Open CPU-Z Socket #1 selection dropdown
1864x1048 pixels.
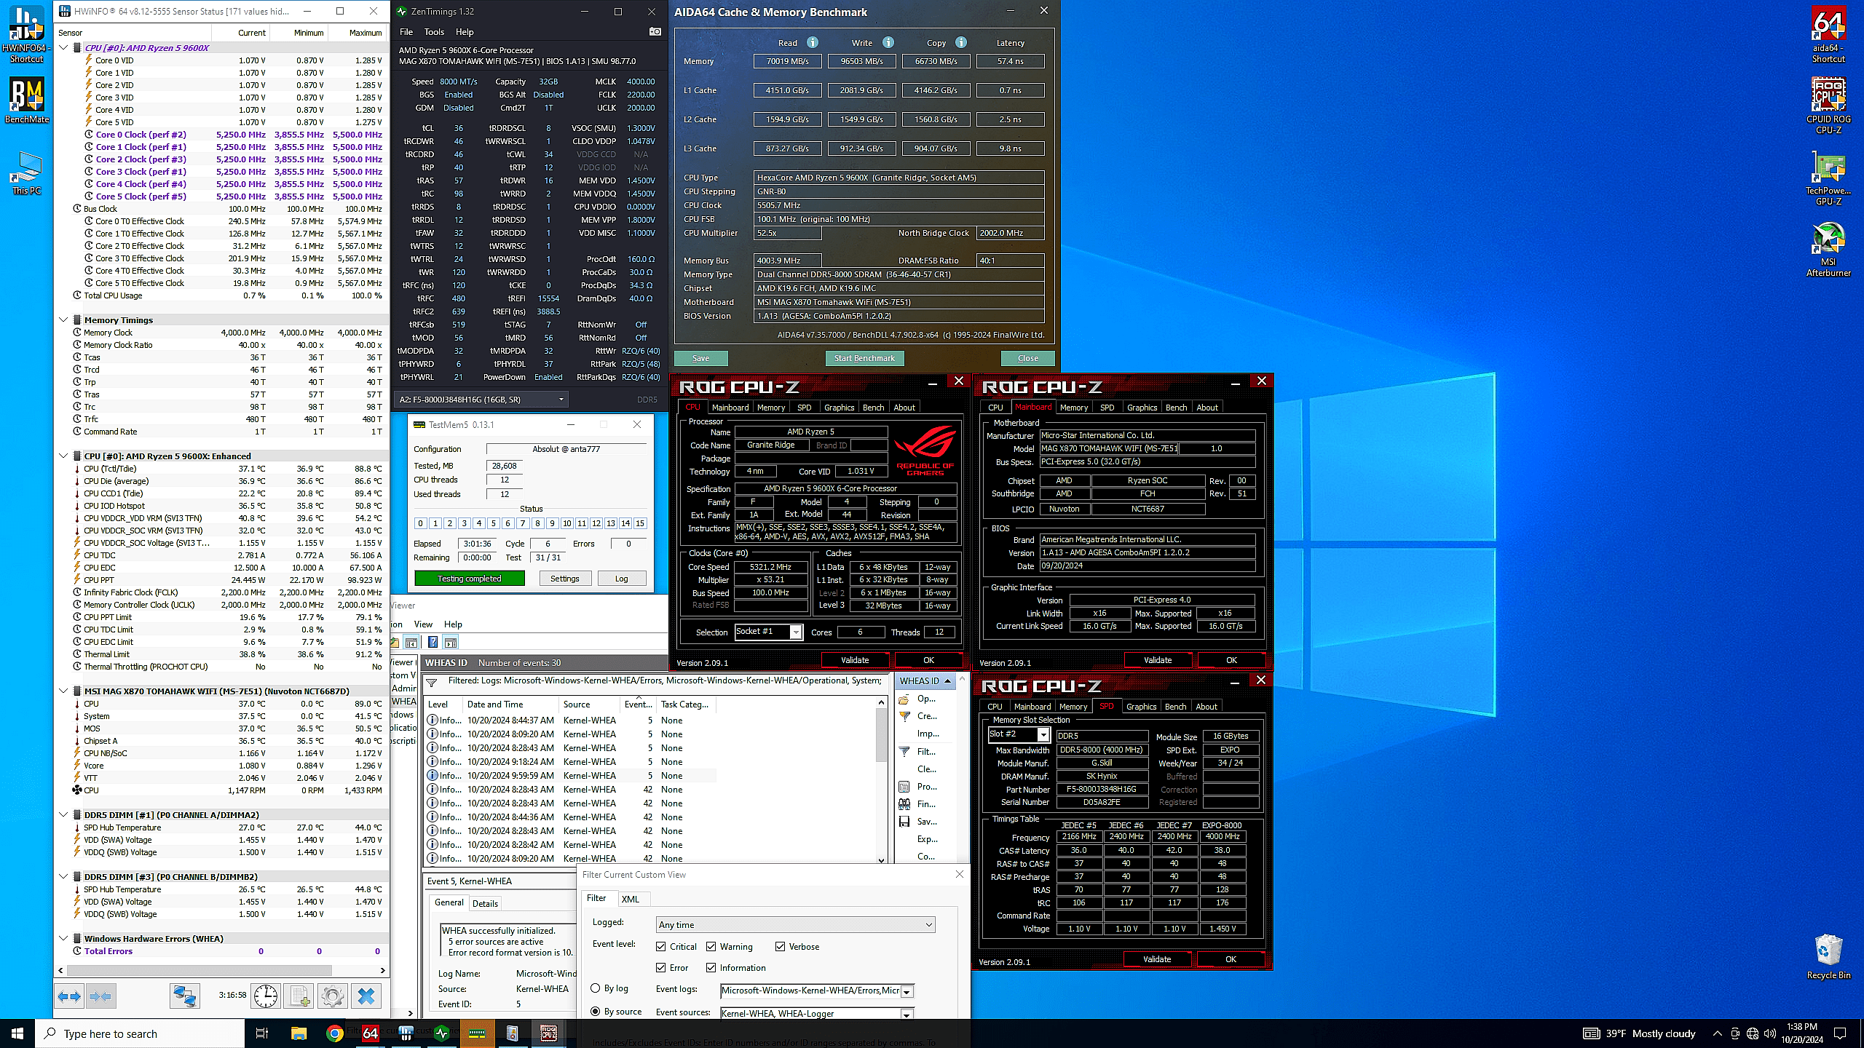796,632
